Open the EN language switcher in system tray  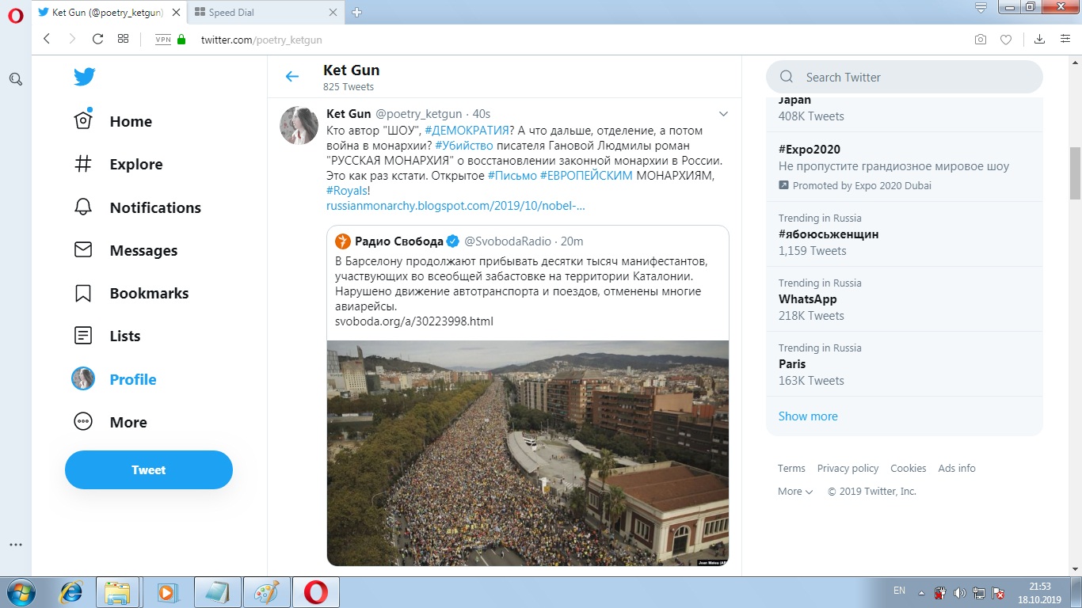point(899,591)
